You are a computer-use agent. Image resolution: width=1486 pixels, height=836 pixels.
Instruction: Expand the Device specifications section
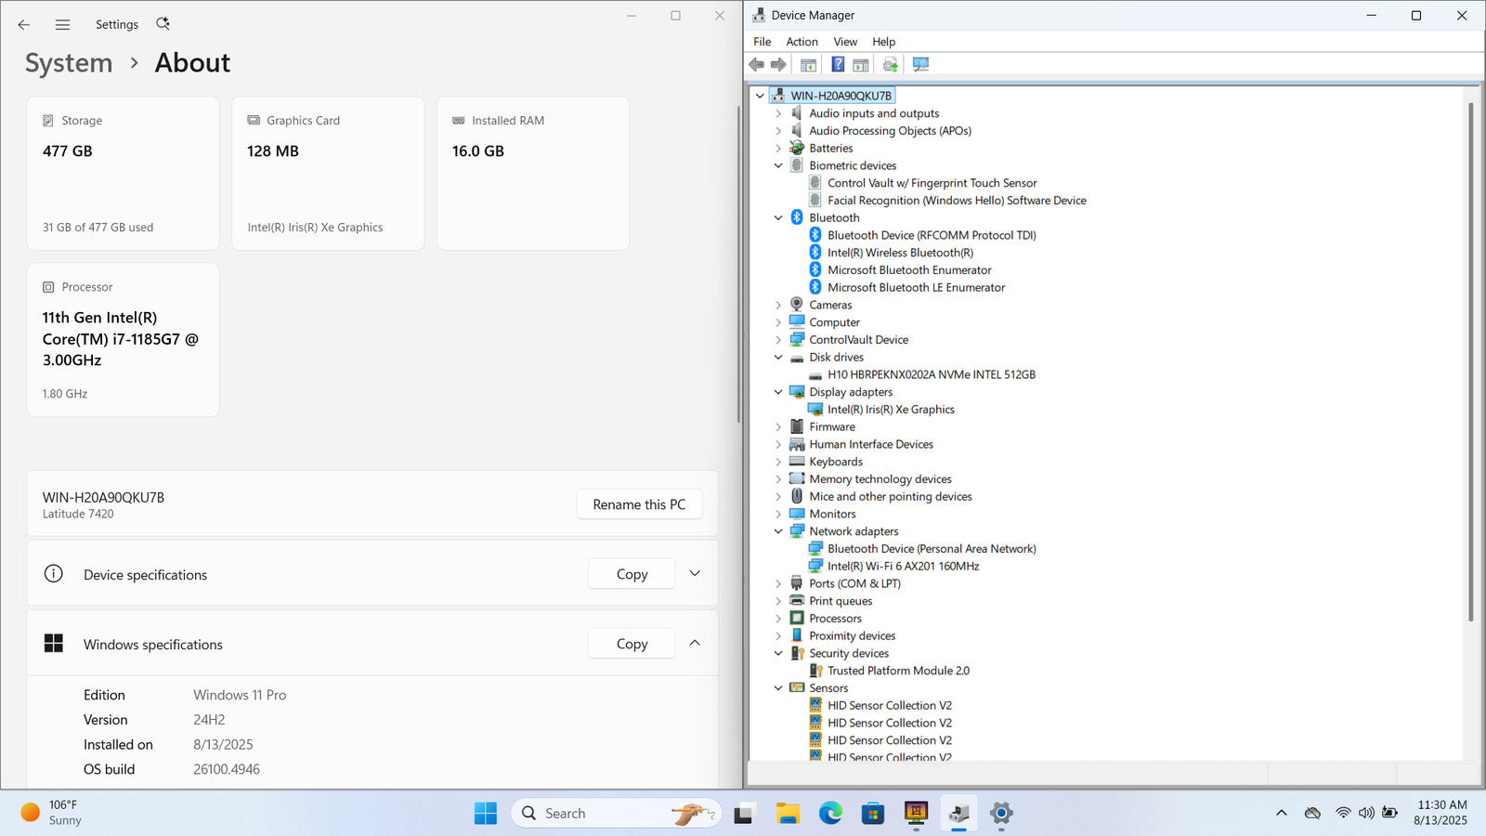[695, 574]
